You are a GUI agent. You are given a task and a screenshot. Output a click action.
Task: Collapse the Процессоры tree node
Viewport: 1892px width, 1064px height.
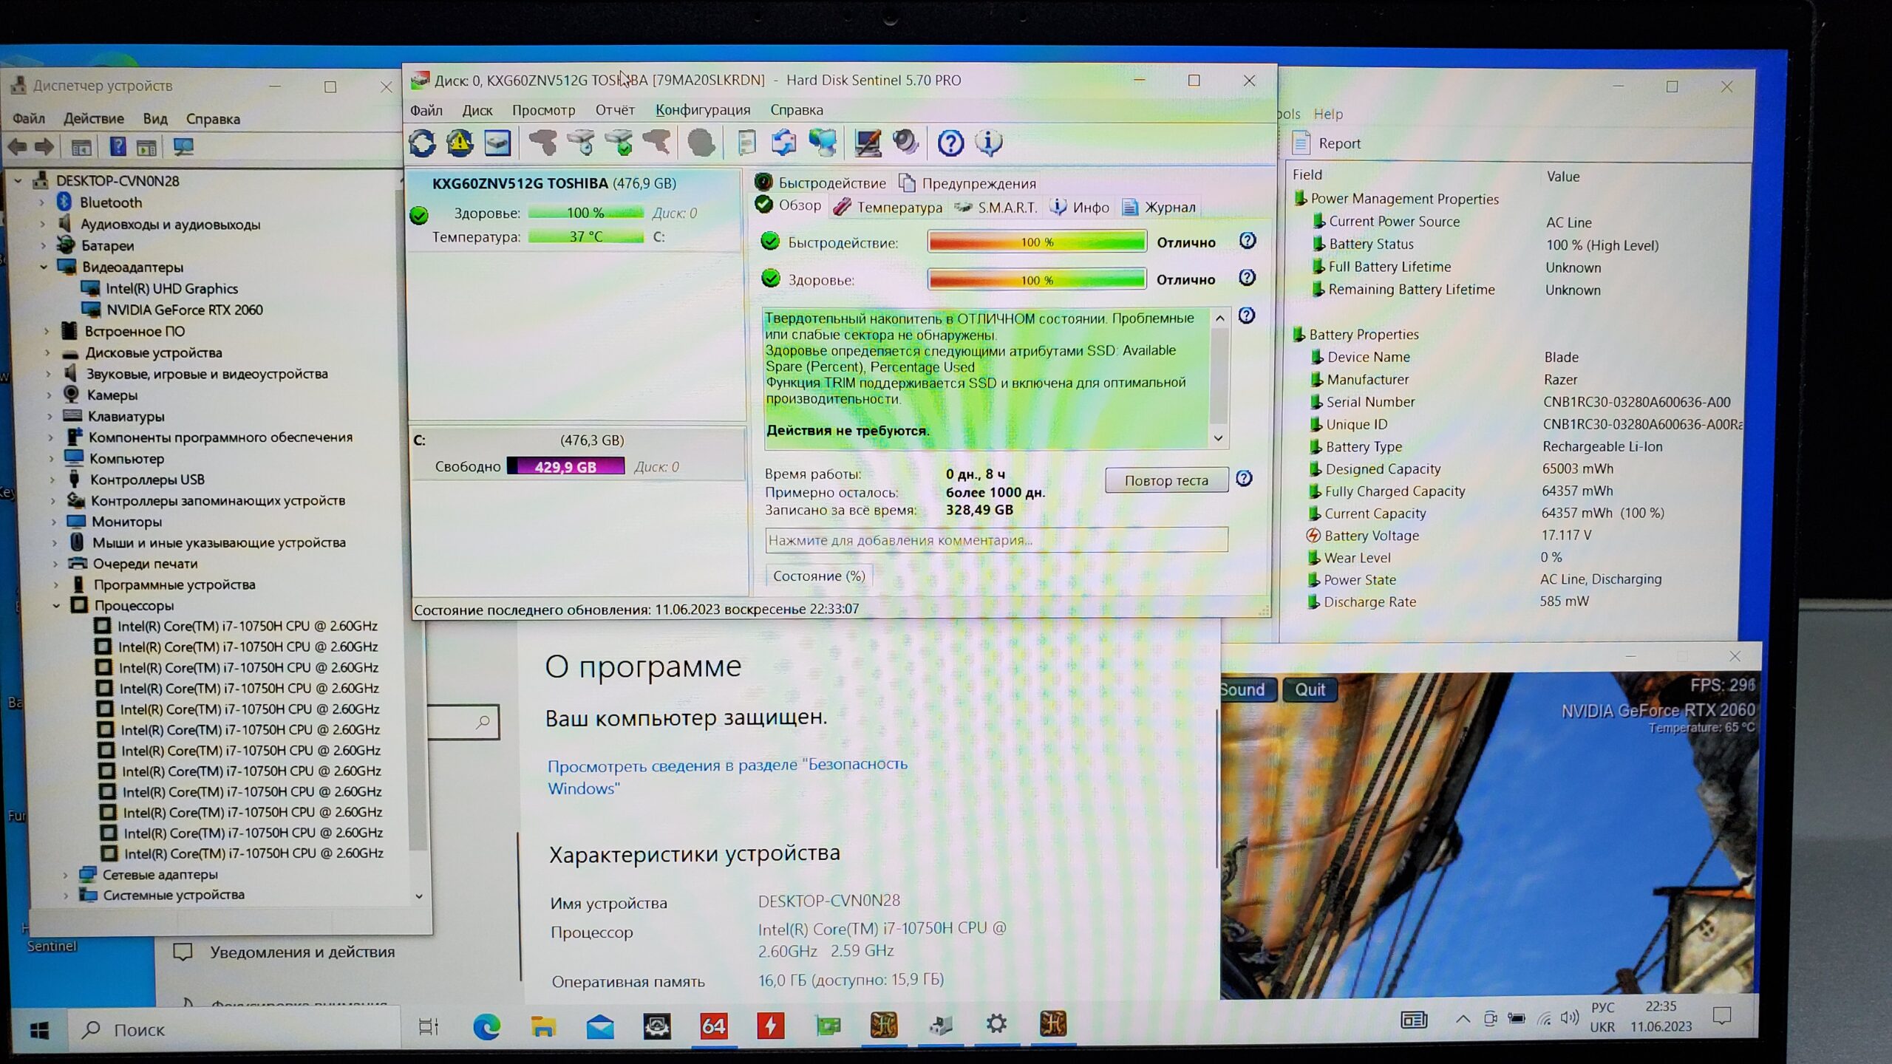coord(57,606)
